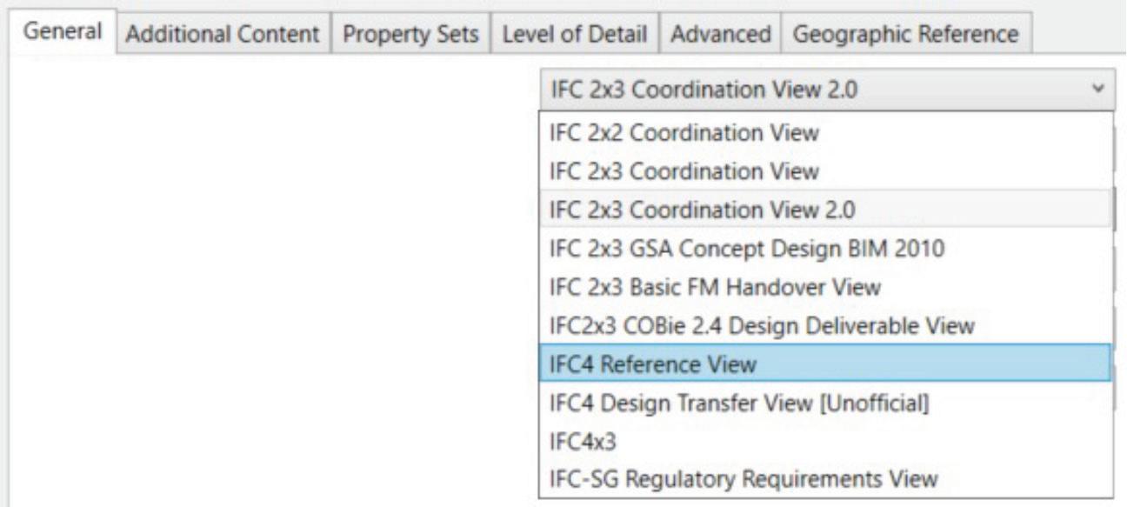Go to the Advanced tab
Viewport: 1127px width, 507px height.
720,34
